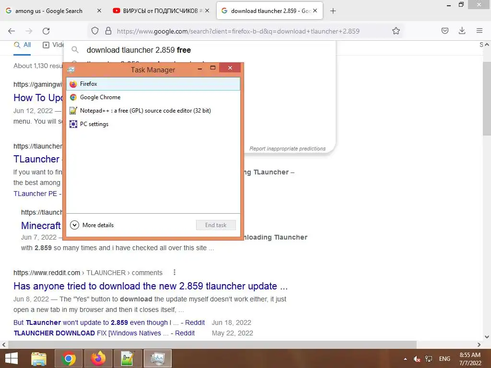Viewport: 491px width, 368px height.
Task: Open the Windows Start button
Action: [x=12, y=358]
